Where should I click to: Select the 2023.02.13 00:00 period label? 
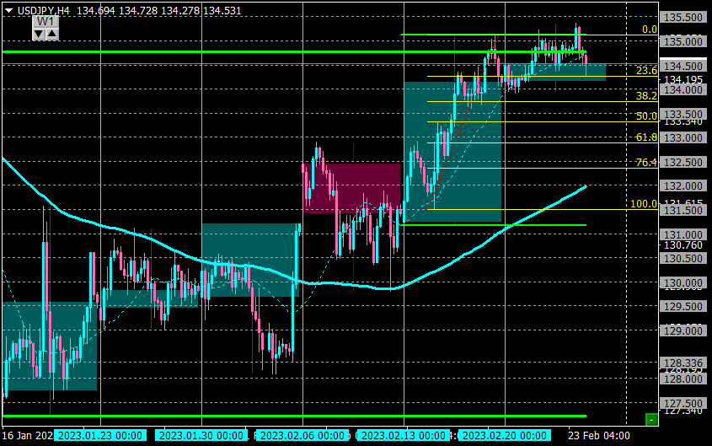[x=404, y=436]
